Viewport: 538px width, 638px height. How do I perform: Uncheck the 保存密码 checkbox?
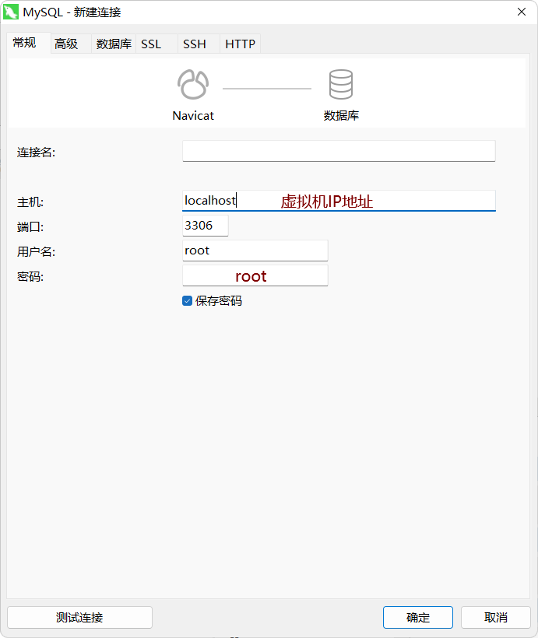pyautogui.click(x=188, y=301)
